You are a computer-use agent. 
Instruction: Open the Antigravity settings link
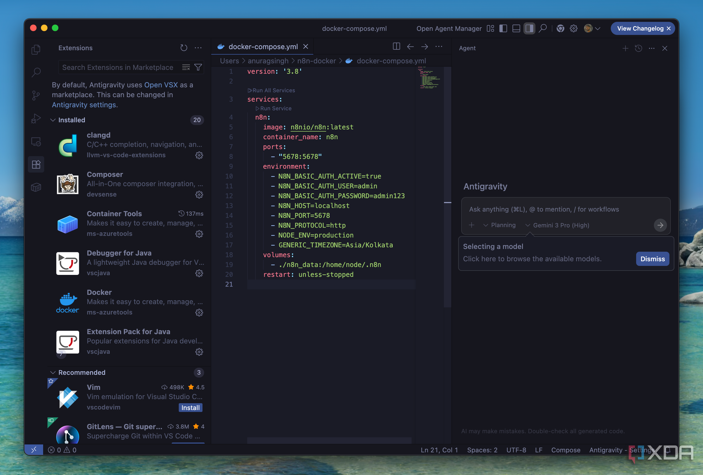[x=84, y=105]
